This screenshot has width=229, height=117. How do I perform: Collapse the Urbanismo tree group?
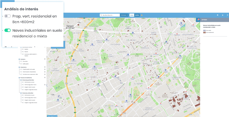tap(19, 67)
